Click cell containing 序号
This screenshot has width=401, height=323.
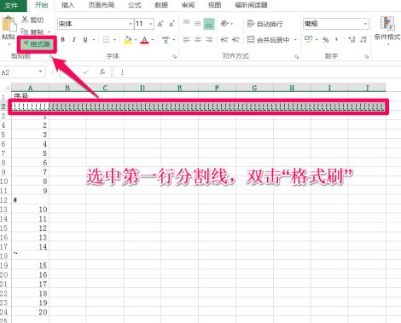pos(30,96)
